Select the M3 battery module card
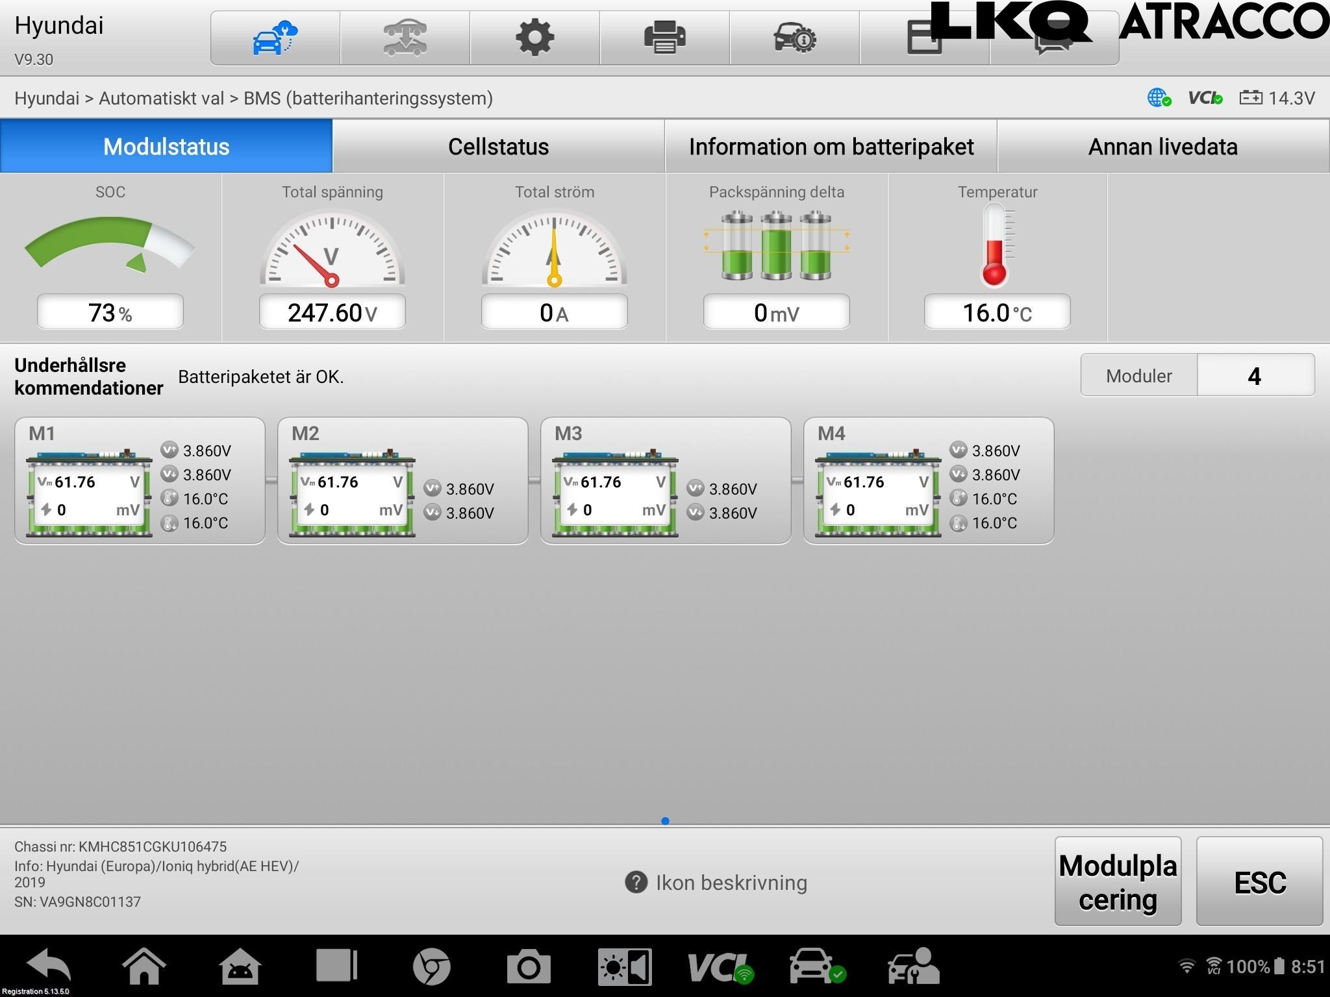 666,480
